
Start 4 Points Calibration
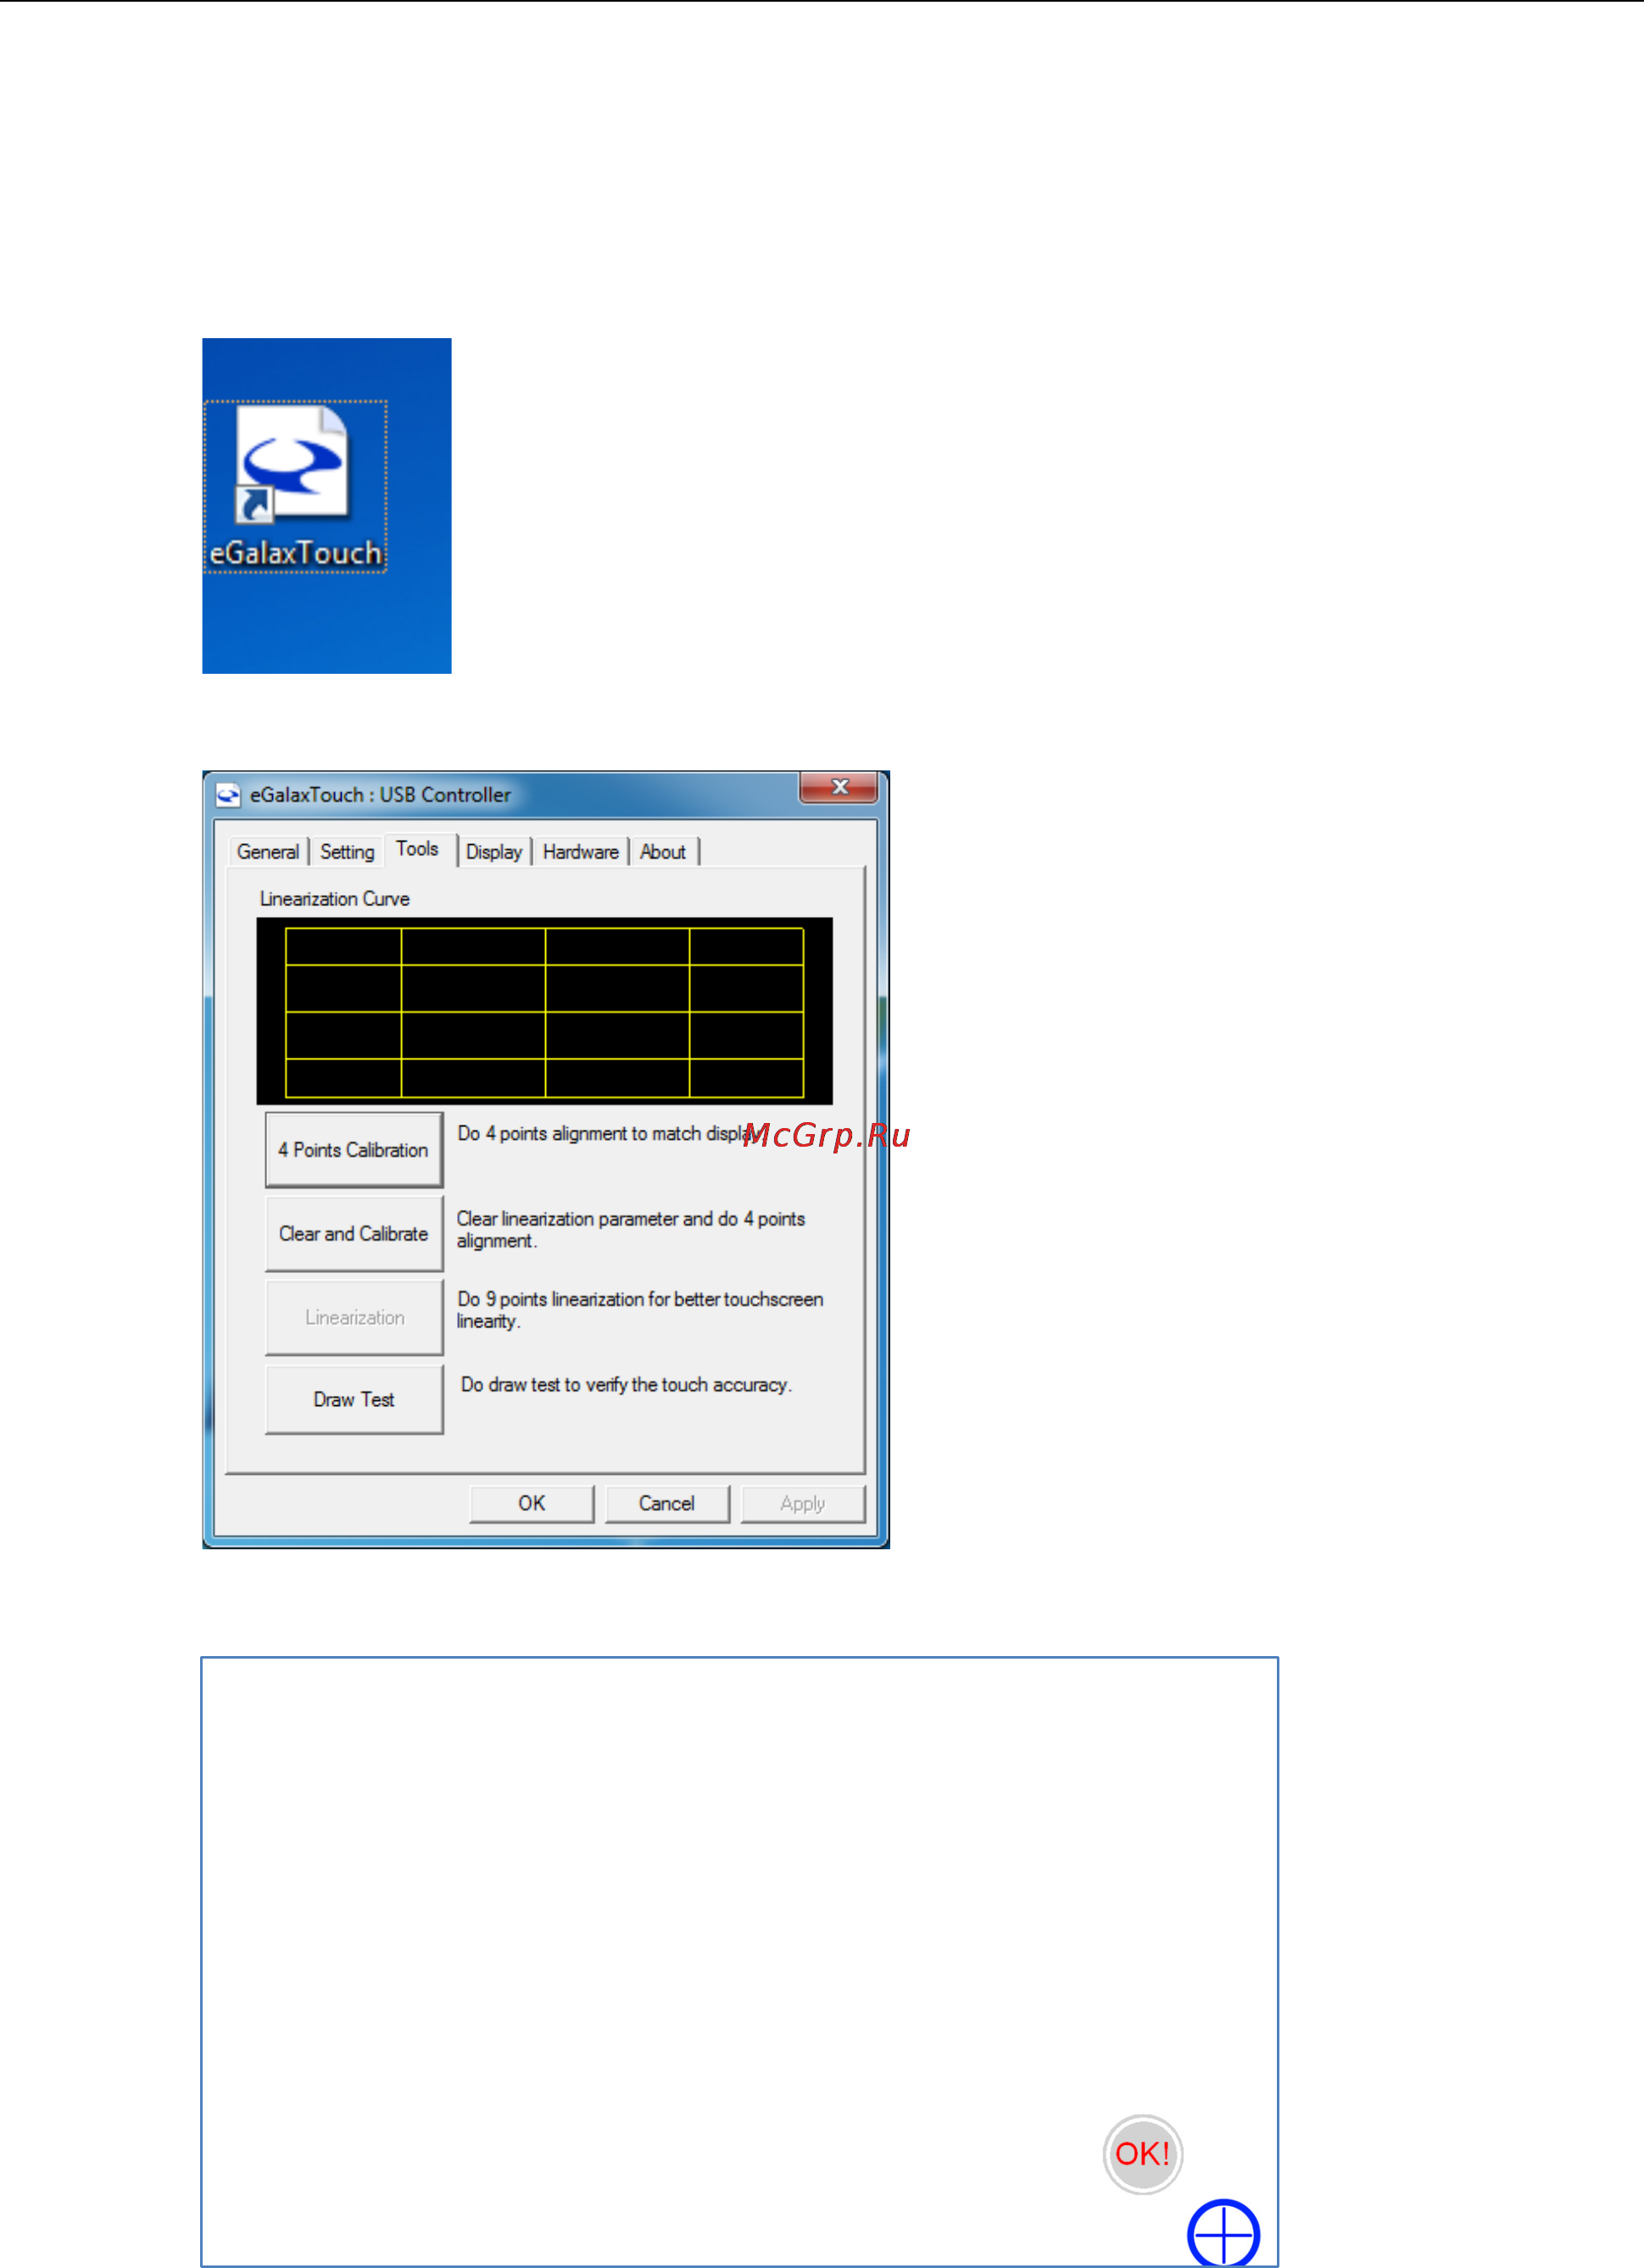(354, 1150)
